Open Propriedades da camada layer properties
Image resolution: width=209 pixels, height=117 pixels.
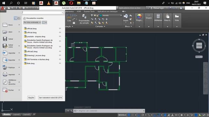point(84,19)
